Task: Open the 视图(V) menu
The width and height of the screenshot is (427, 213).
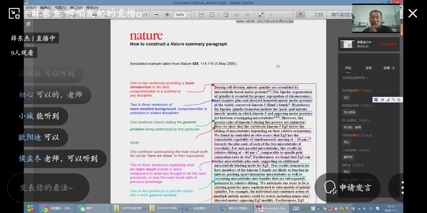Action: (x=61, y=8)
